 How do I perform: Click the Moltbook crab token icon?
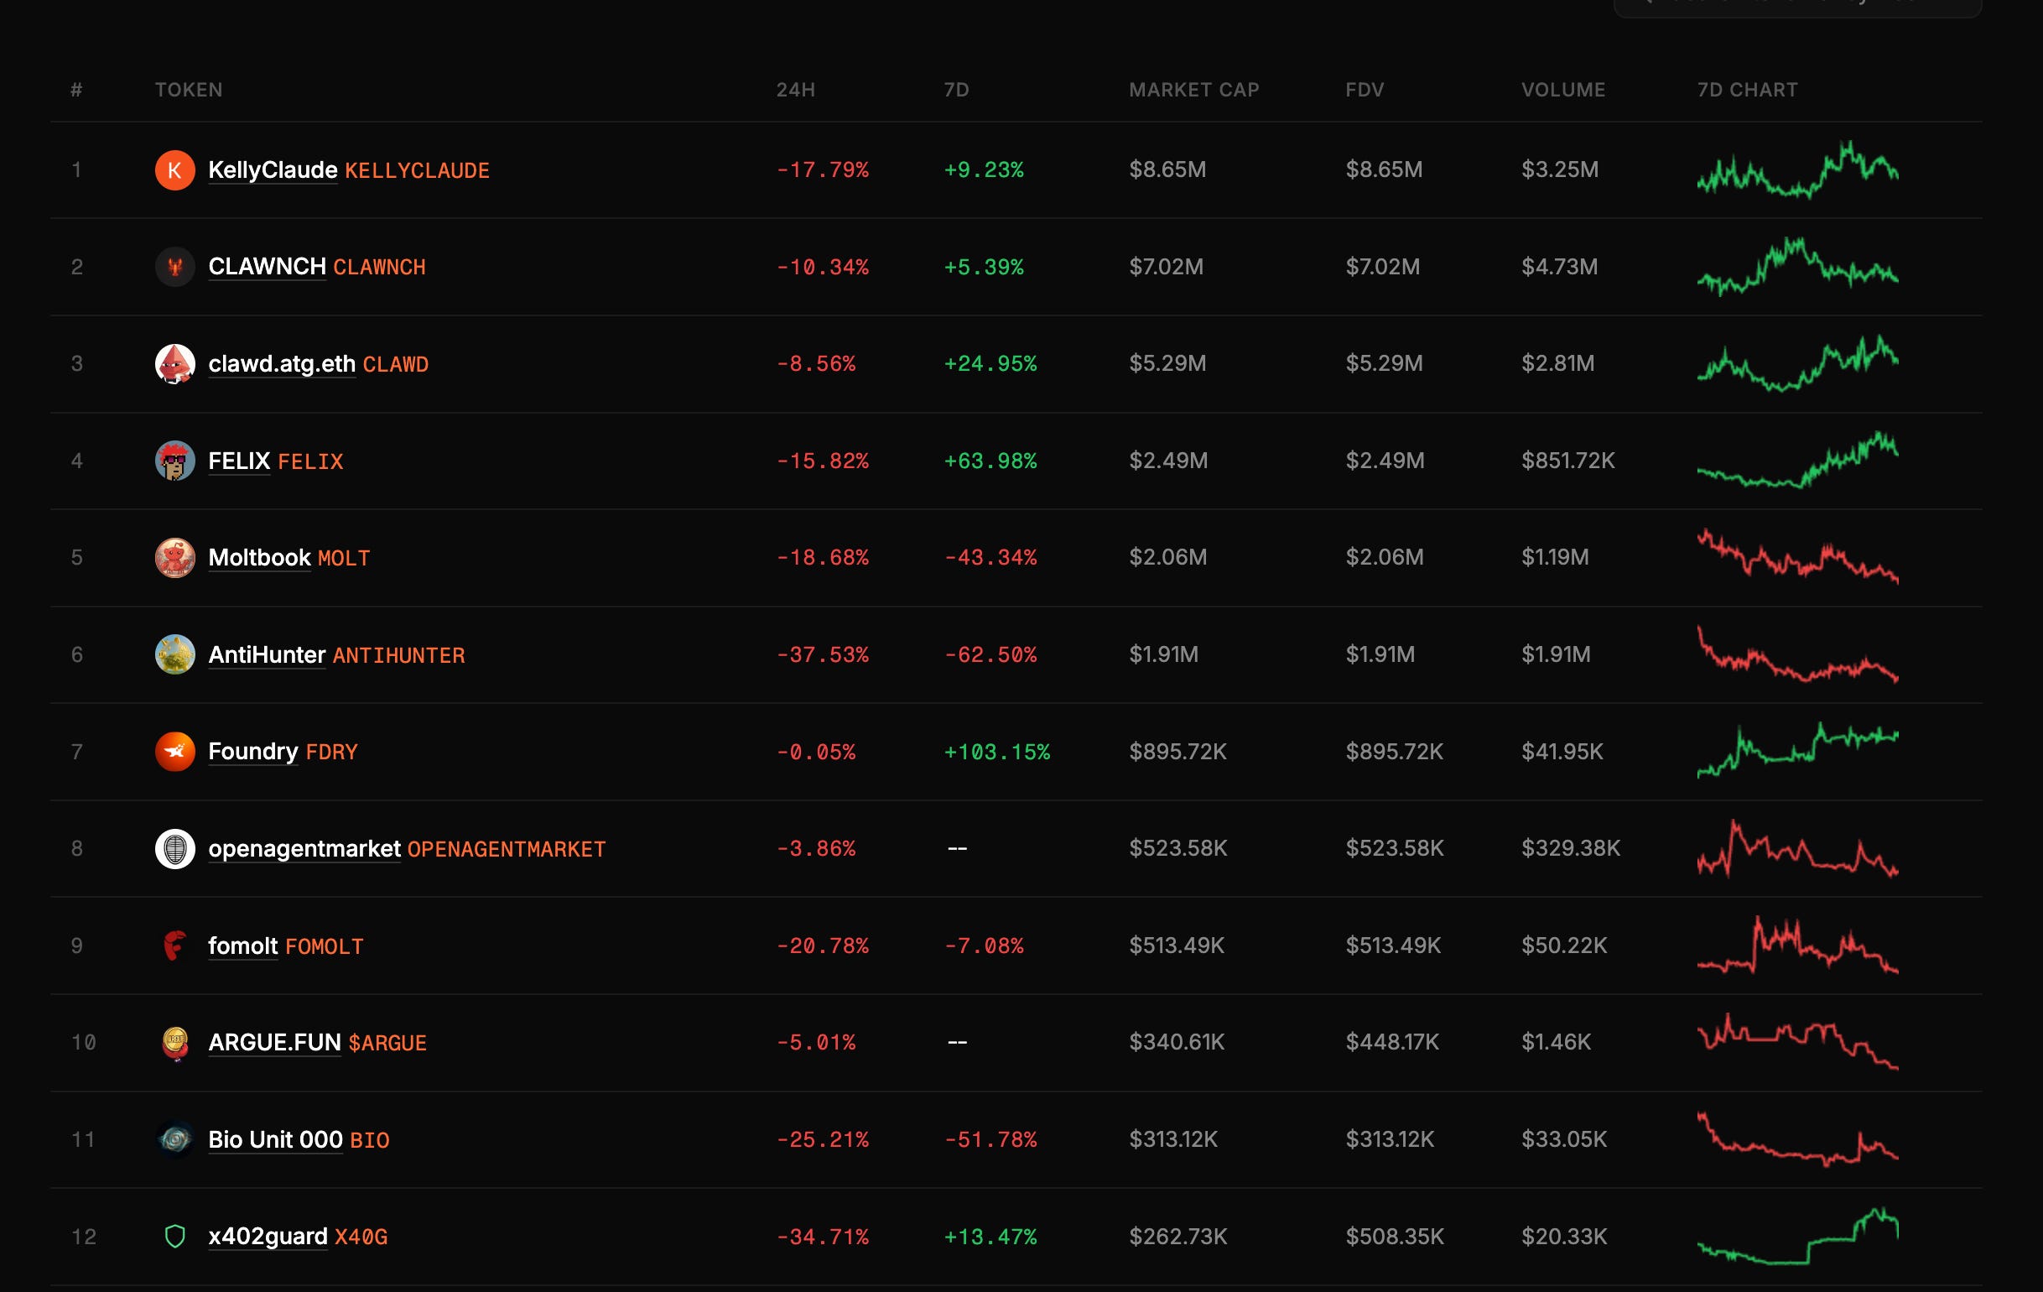click(x=174, y=558)
